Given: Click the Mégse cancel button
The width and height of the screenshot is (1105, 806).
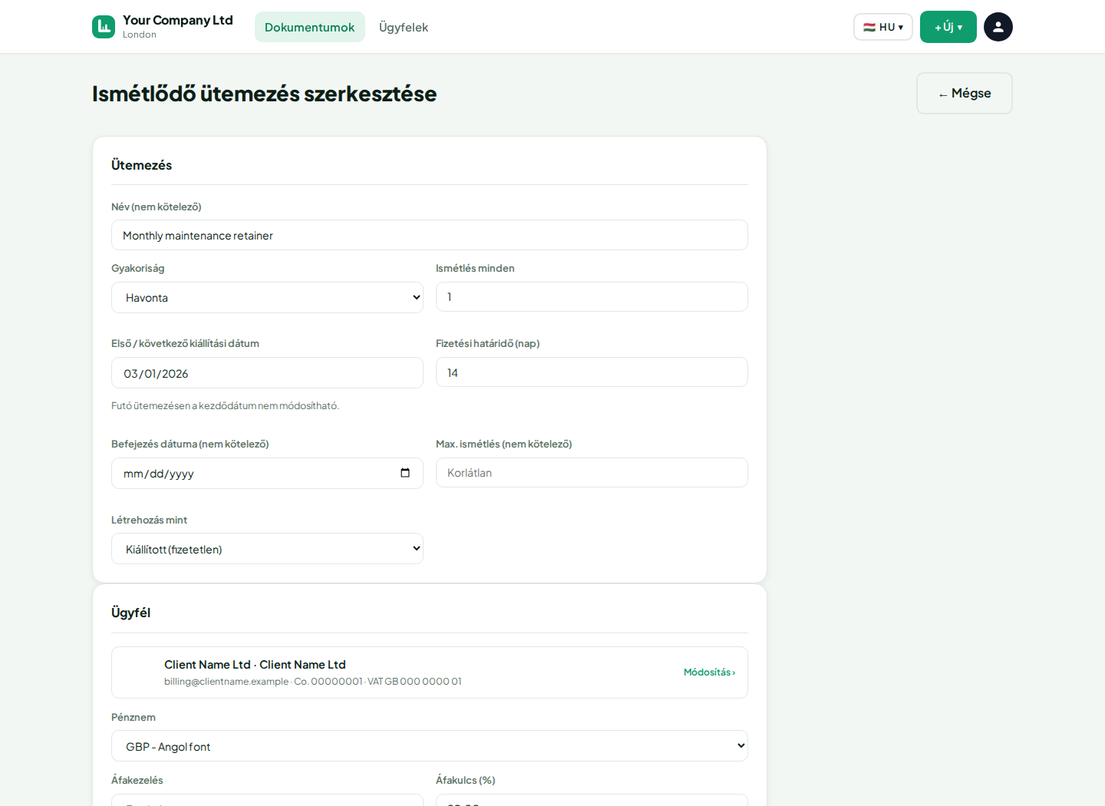Looking at the screenshot, I should coord(965,93).
